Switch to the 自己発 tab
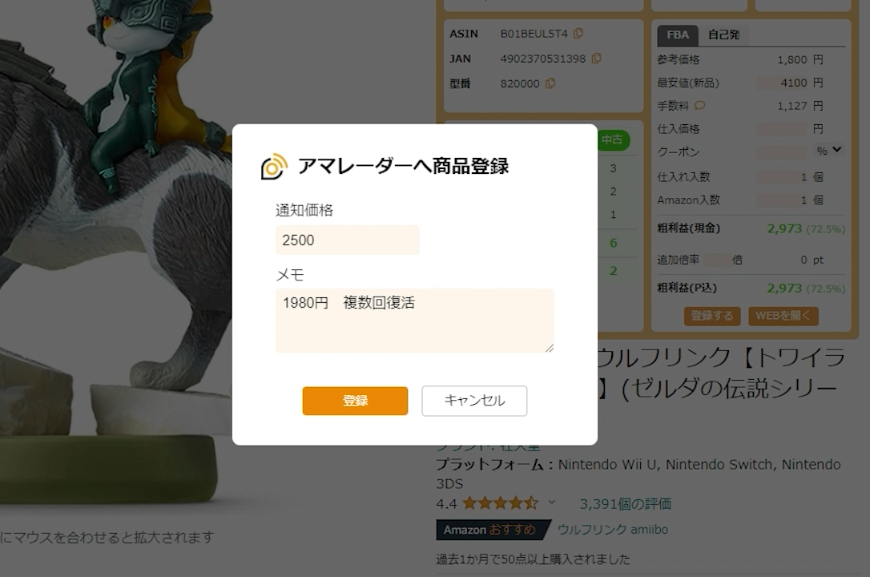This screenshot has width=870, height=577. 723,35
